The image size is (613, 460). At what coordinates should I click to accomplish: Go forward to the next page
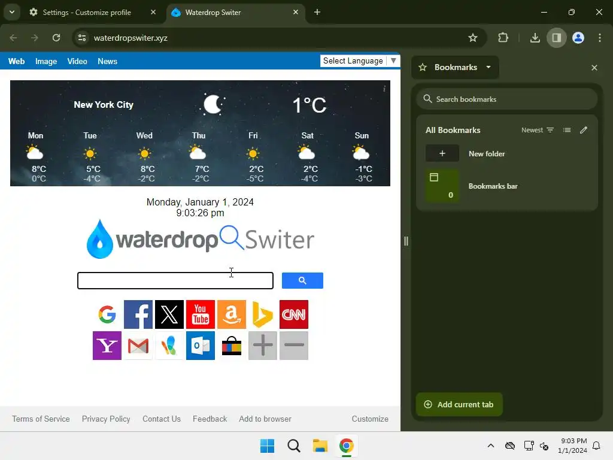(35, 38)
